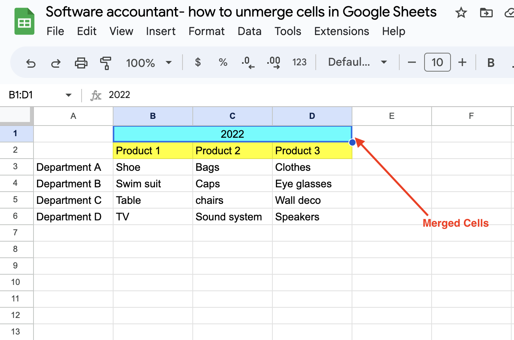Select the yellow Product 2 cell

tap(233, 150)
